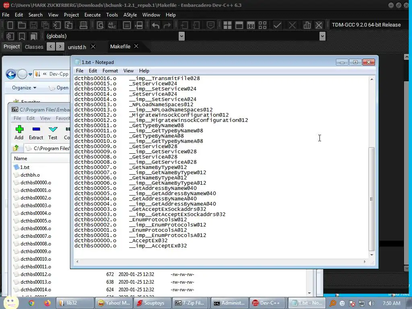
Task: Click Undo arrow in Dev-C++ toolbar
Action: coord(156,25)
